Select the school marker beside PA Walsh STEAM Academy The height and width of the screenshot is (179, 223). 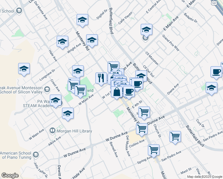coord(55,101)
